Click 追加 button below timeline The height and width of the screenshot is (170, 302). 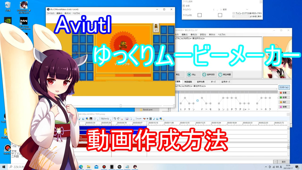click(283, 162)
